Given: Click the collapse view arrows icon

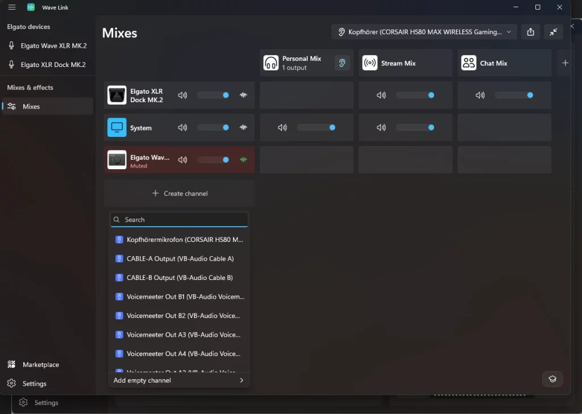Looking at the screenshot, I should [553, 32].
